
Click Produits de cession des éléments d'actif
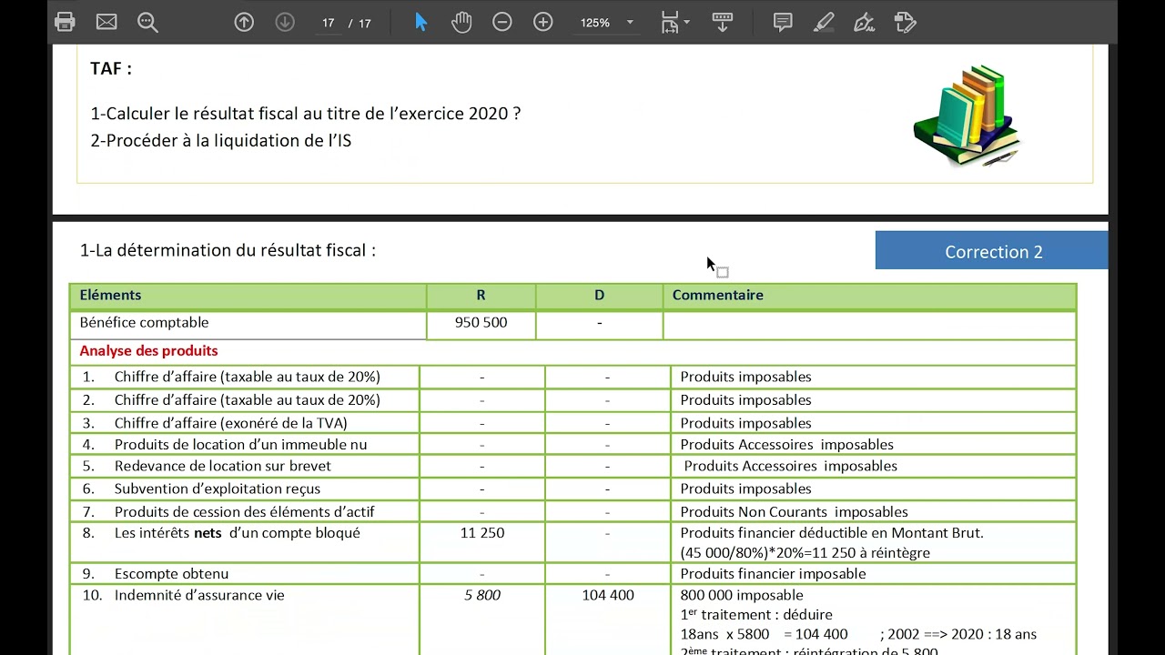point(244,512)
